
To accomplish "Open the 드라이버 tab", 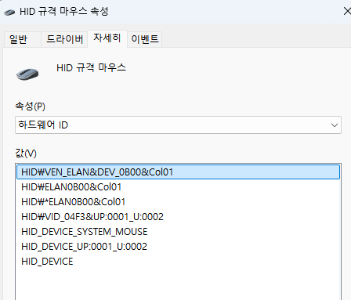I will point(64,39).
